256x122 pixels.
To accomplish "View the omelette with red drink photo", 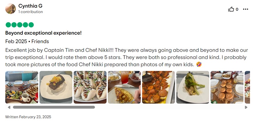I will tap(124, 87).
